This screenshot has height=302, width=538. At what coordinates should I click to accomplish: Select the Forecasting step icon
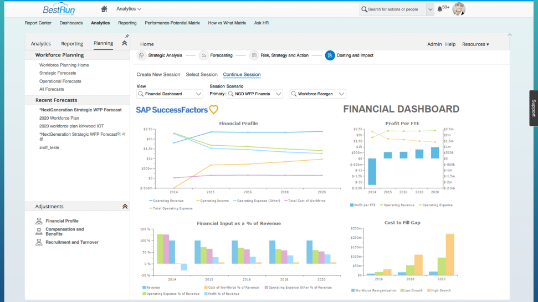pos(203,55)
